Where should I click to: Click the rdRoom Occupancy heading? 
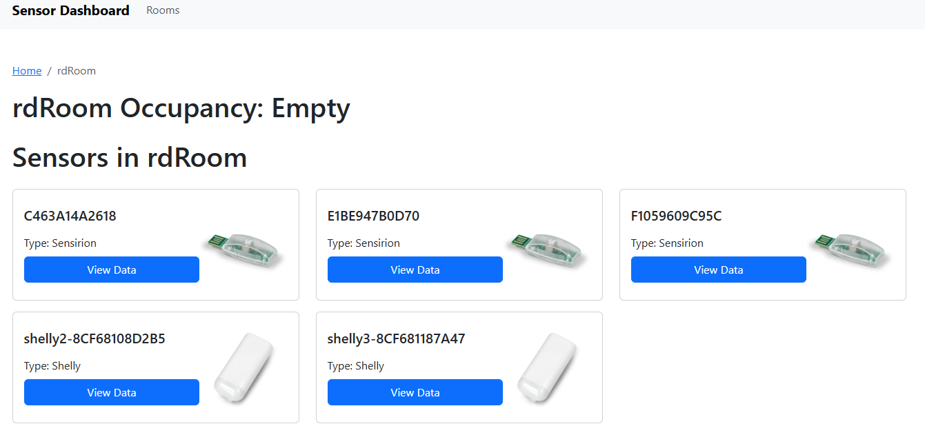click(181, 108)
